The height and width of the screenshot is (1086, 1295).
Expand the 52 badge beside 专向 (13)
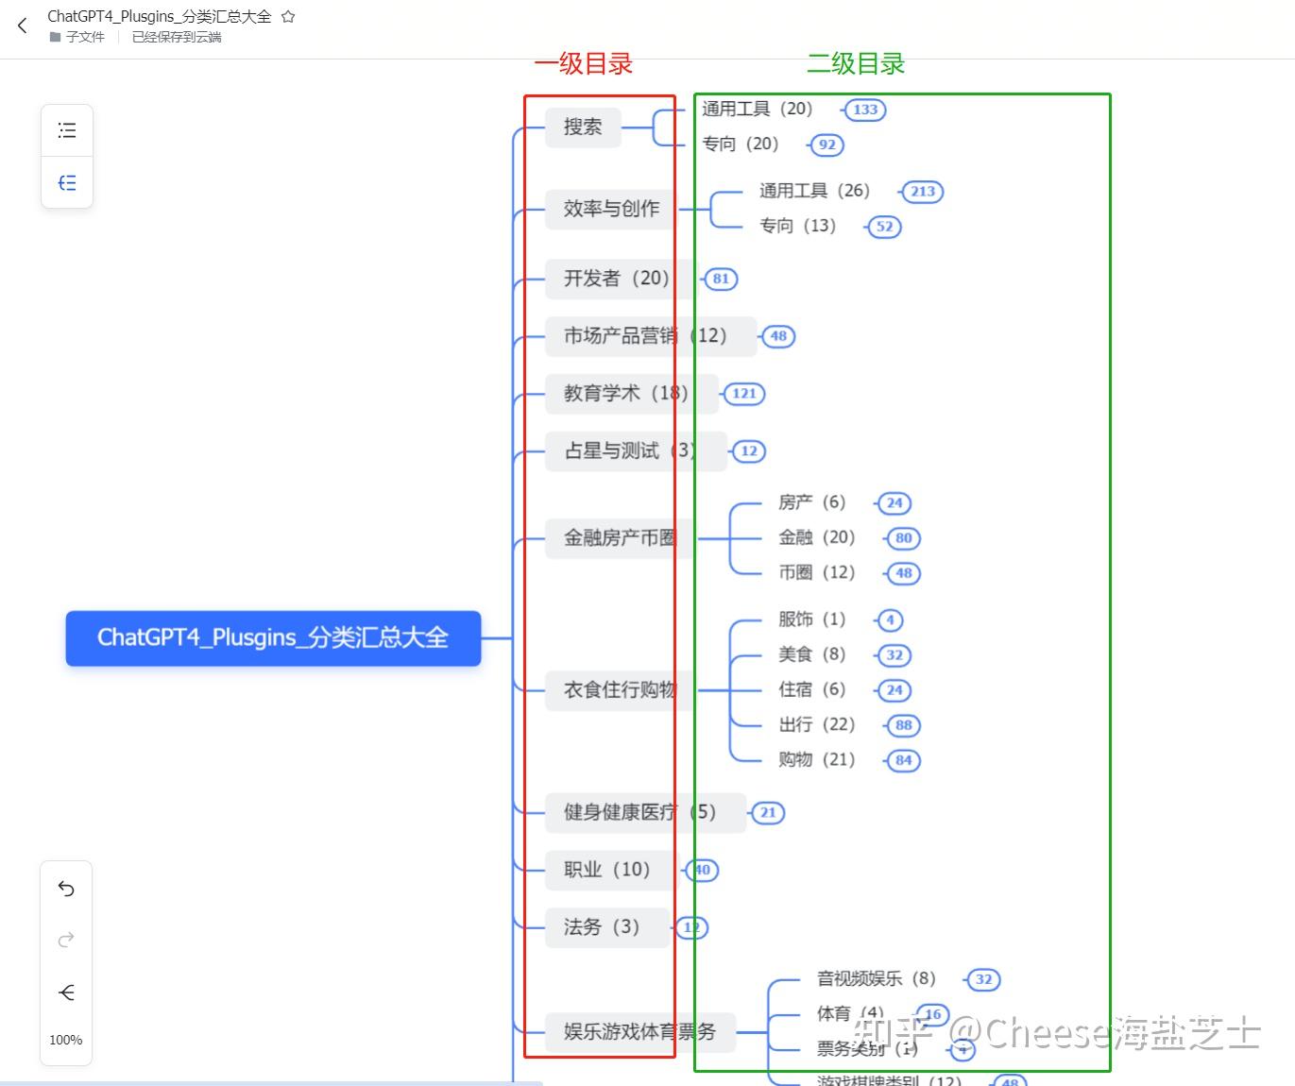pyautogui.click(x=884, y=227)
